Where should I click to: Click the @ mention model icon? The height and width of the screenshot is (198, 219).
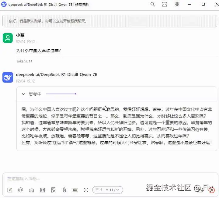[x=21, y=190]
